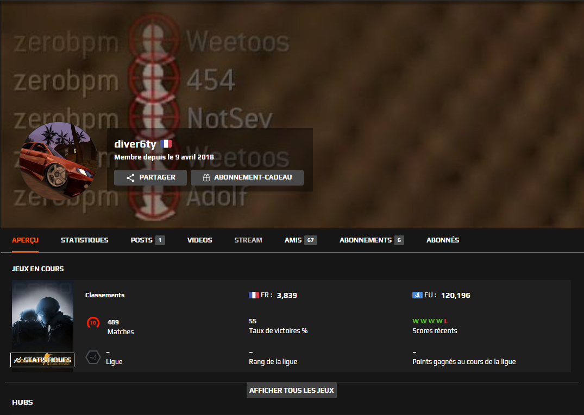Click the Abonnements count badge 6
The width and height of the screenshot is (584, 415).
[x=399, y=240]
